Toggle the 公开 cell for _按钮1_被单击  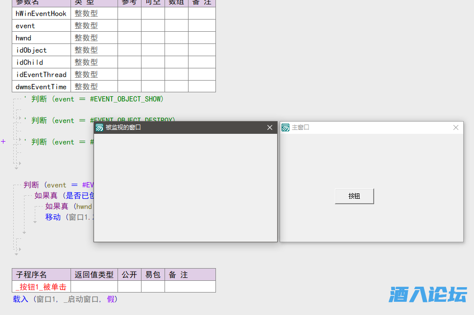tap(129, 287)
